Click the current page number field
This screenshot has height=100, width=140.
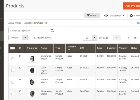pos(129,38)
